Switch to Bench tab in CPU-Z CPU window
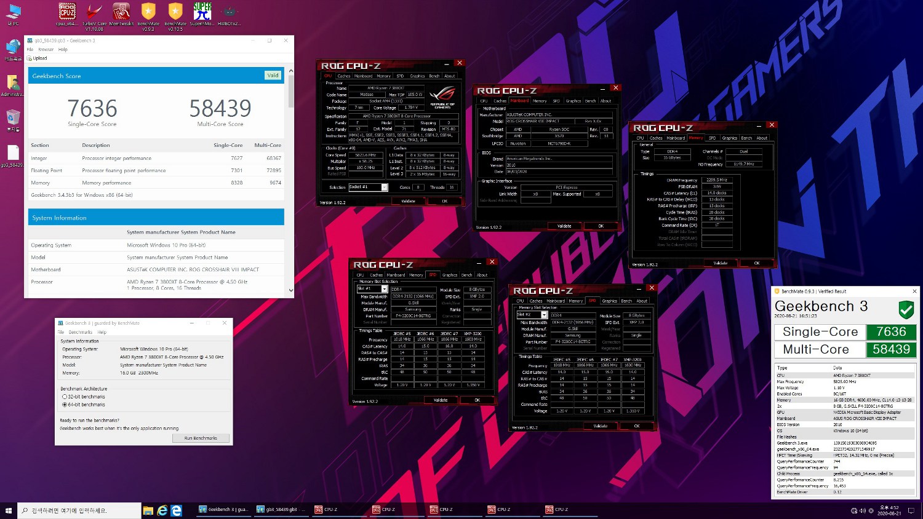Viewport: 923px width, 519px height. (434, 76)
